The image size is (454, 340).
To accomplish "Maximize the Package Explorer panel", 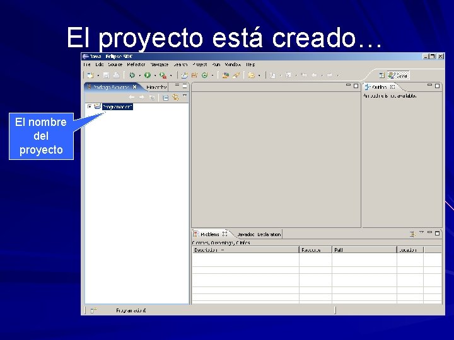I will point(185,86).
